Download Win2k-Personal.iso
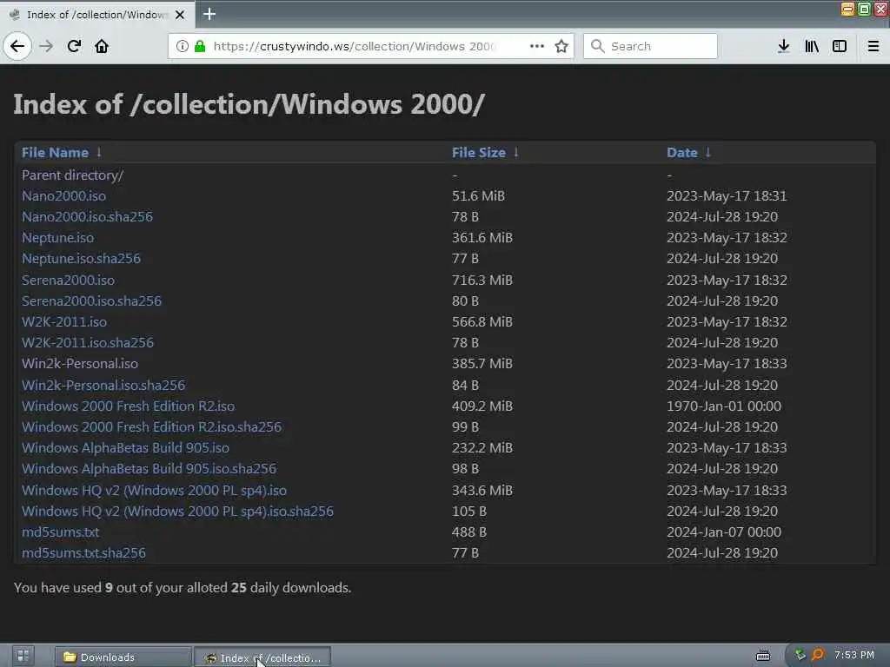The width and height of the screenshot is (890, 667). click(79, 364)
